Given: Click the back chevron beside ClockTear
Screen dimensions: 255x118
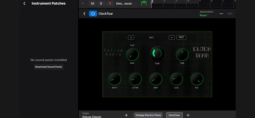Looking at the screenshot, I should click(84, 14).
